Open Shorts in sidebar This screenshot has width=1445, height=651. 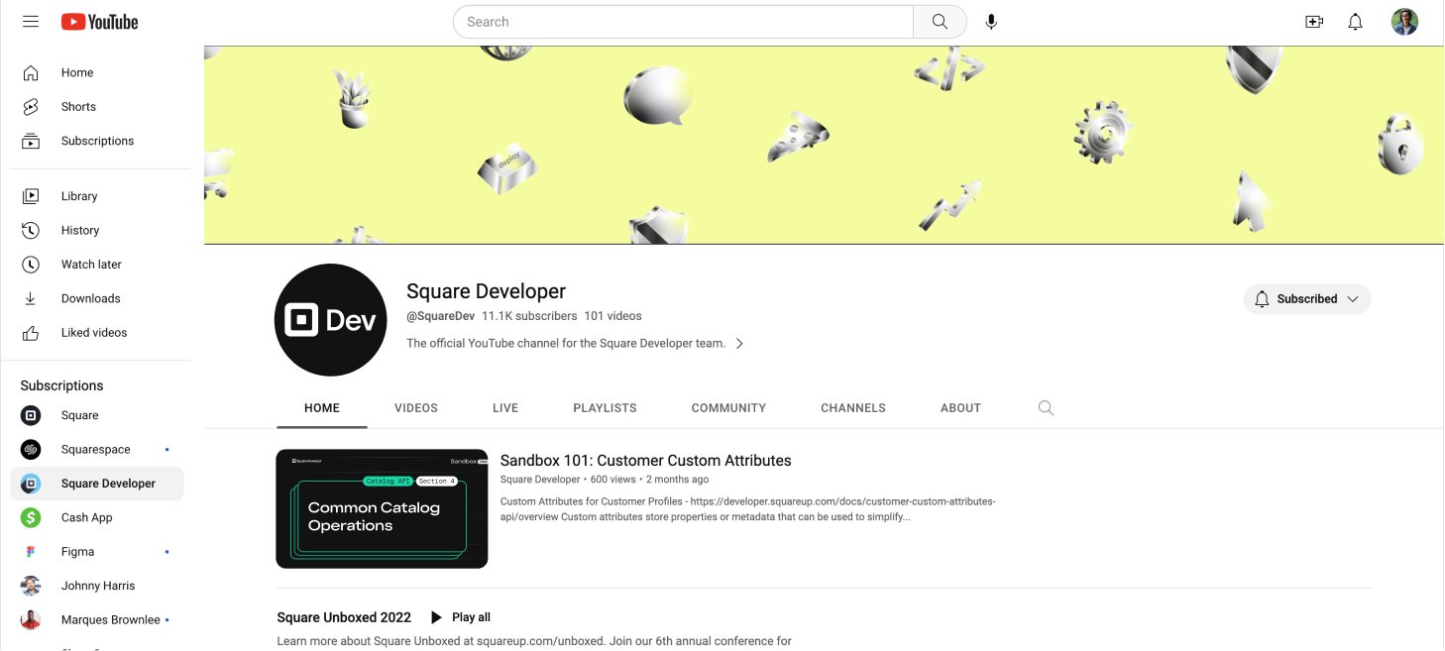(x=96, y=107)
